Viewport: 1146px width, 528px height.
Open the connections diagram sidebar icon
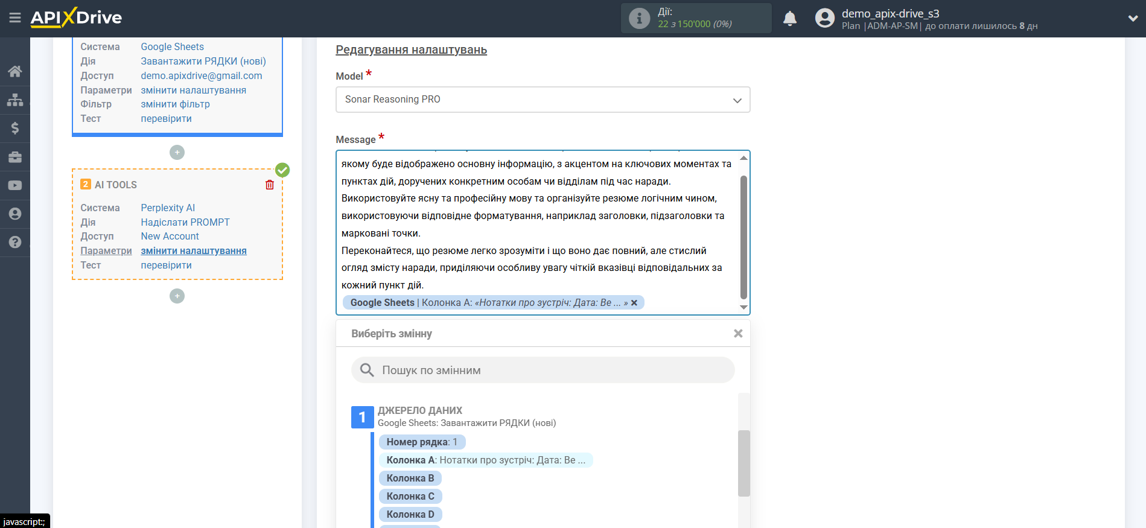click(x=15, y=100)
